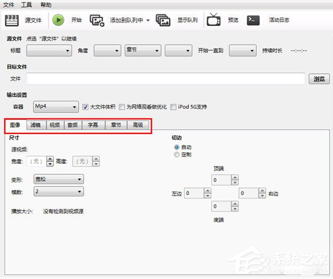Screen dimensions: 333x279
Task: Click the 添加到队列中 image-plus icon
Action: (97, 21)
